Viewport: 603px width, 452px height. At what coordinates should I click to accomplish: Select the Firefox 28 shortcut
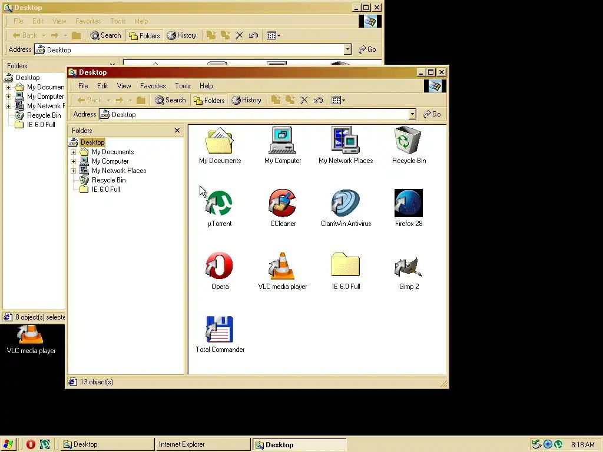409,203
